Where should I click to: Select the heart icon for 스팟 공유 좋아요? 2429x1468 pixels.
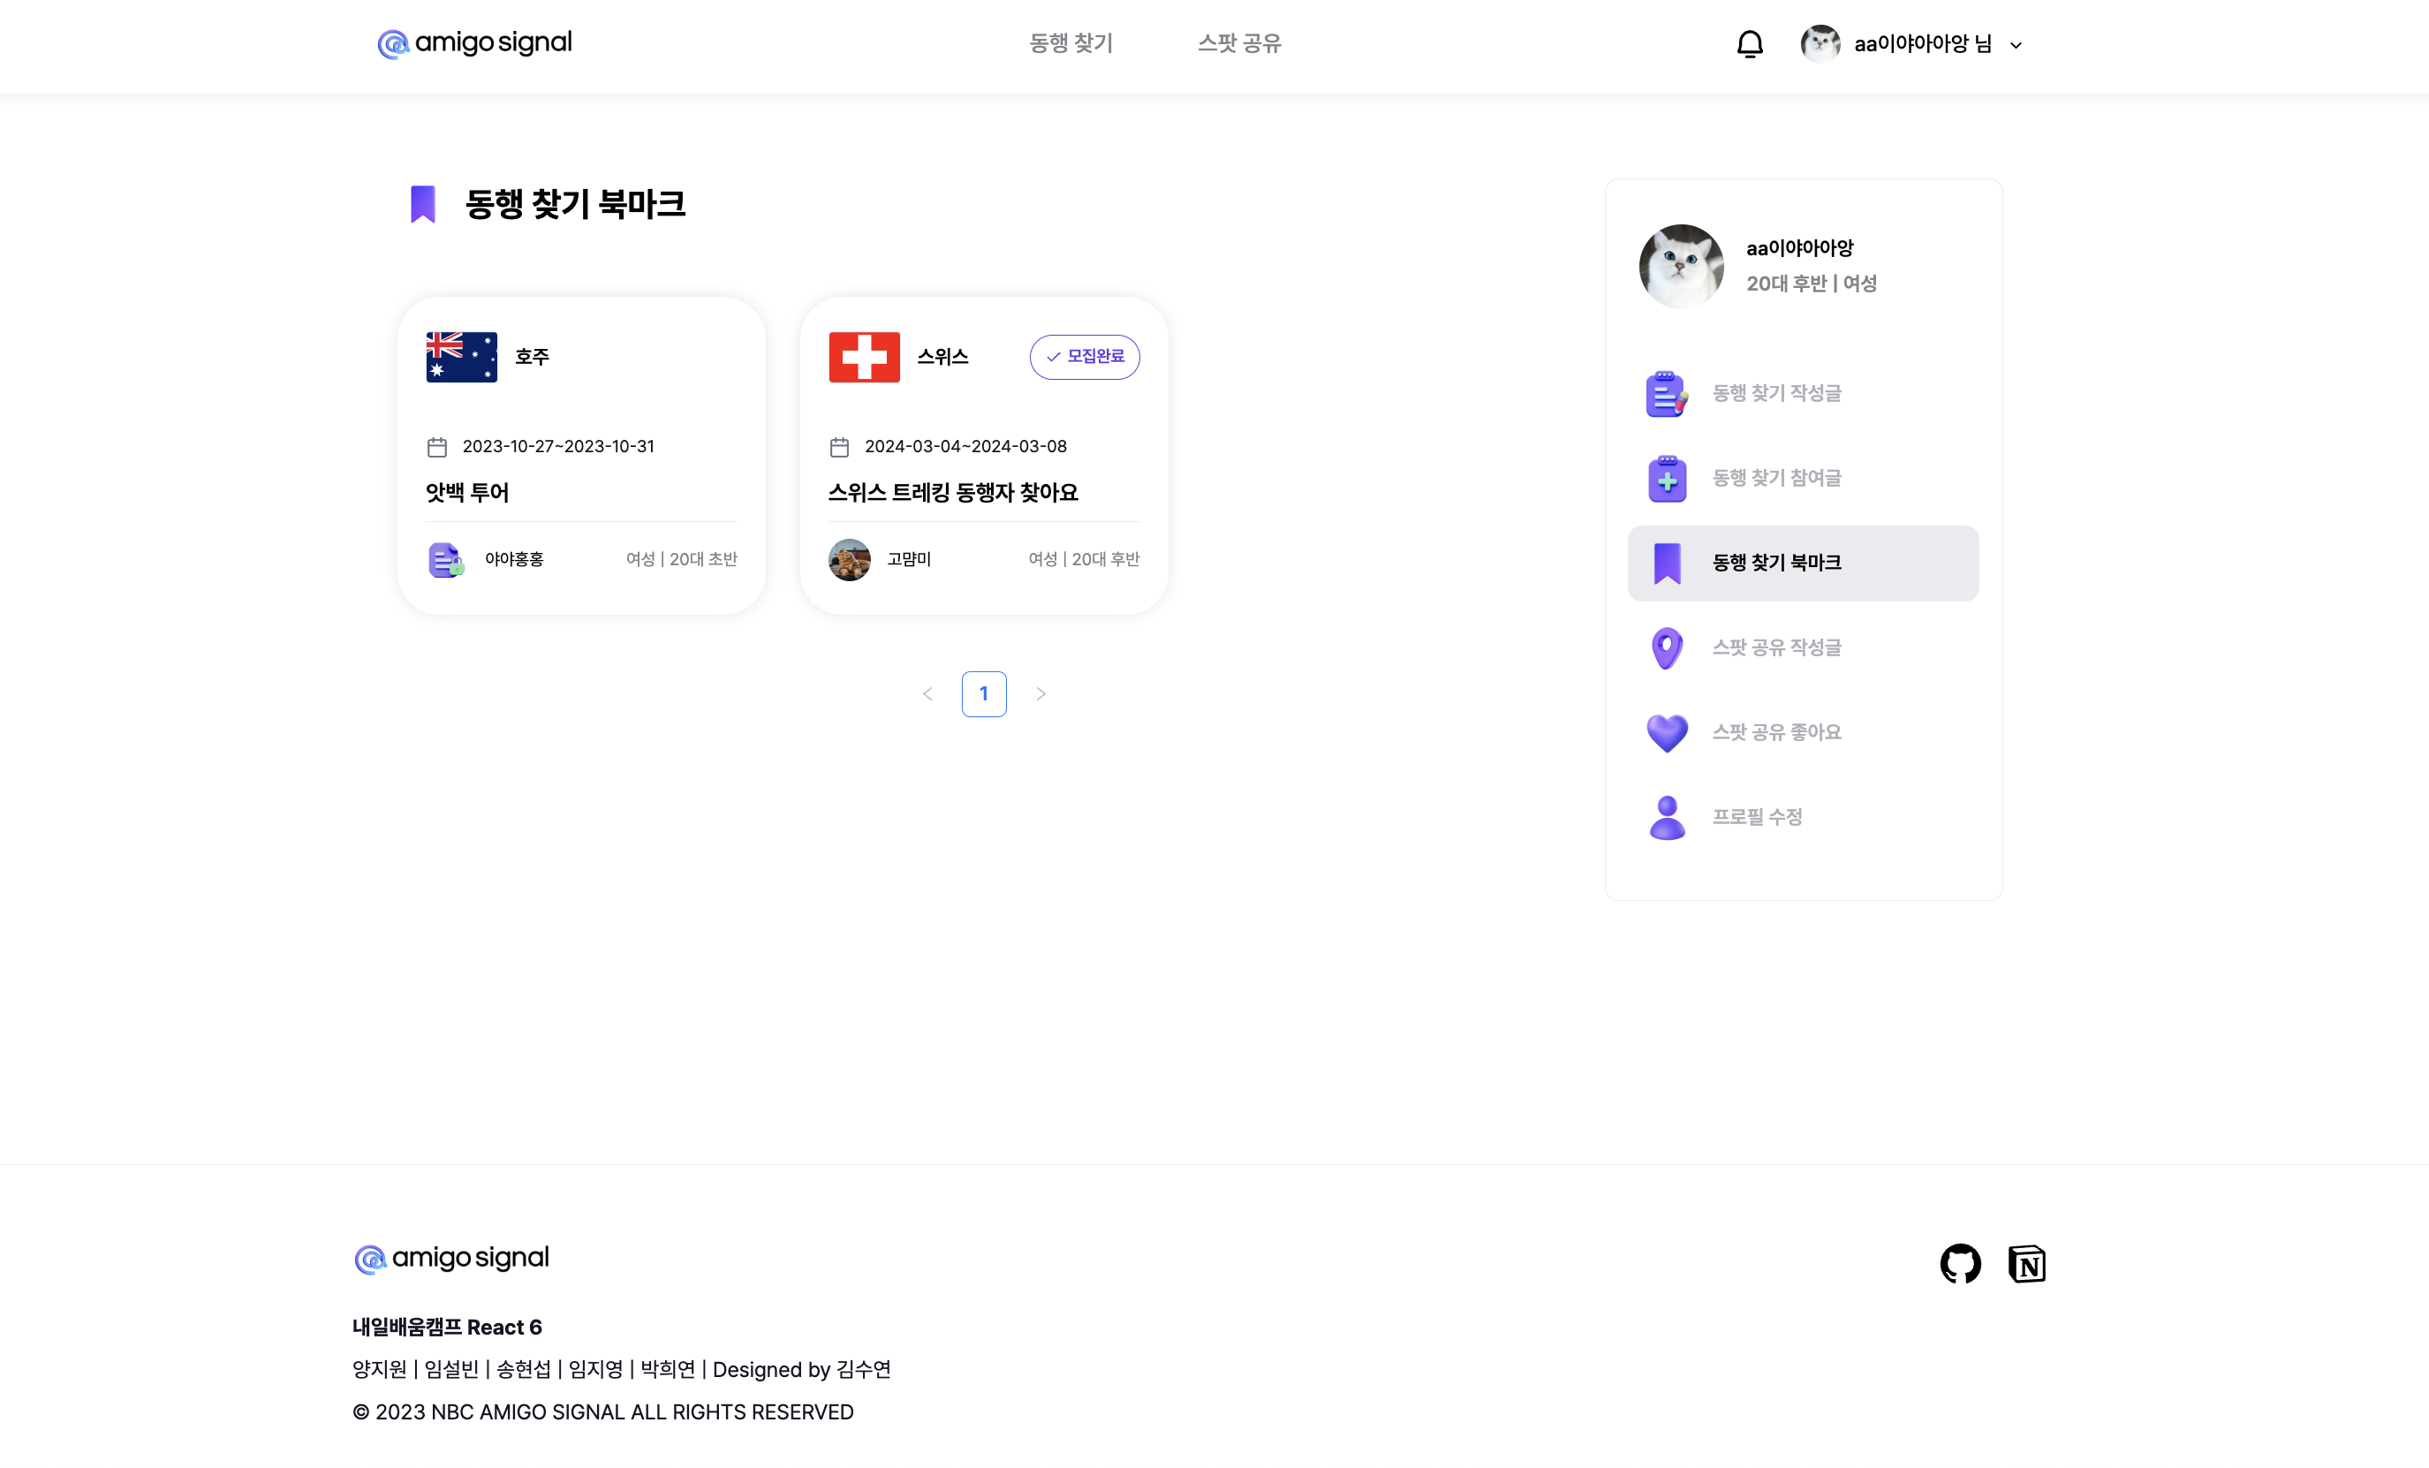tap(1666, 731)
